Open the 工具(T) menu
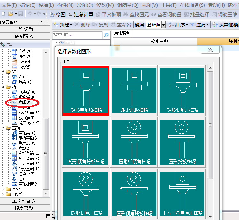The height and width of the screenshot is (220, 239). point(169,5)
